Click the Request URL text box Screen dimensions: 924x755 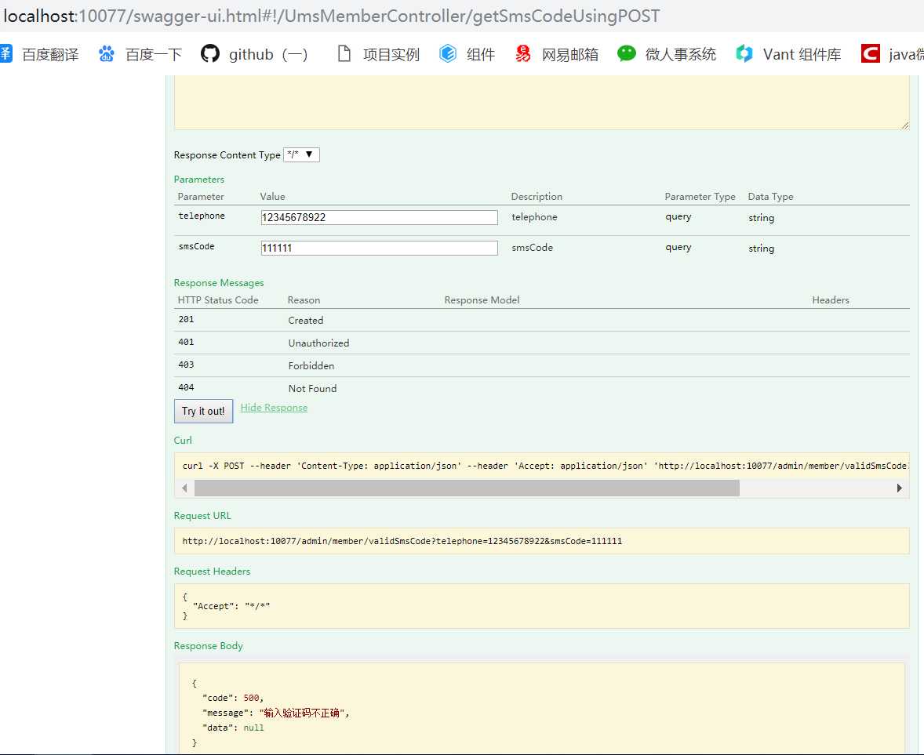(541, 541)
